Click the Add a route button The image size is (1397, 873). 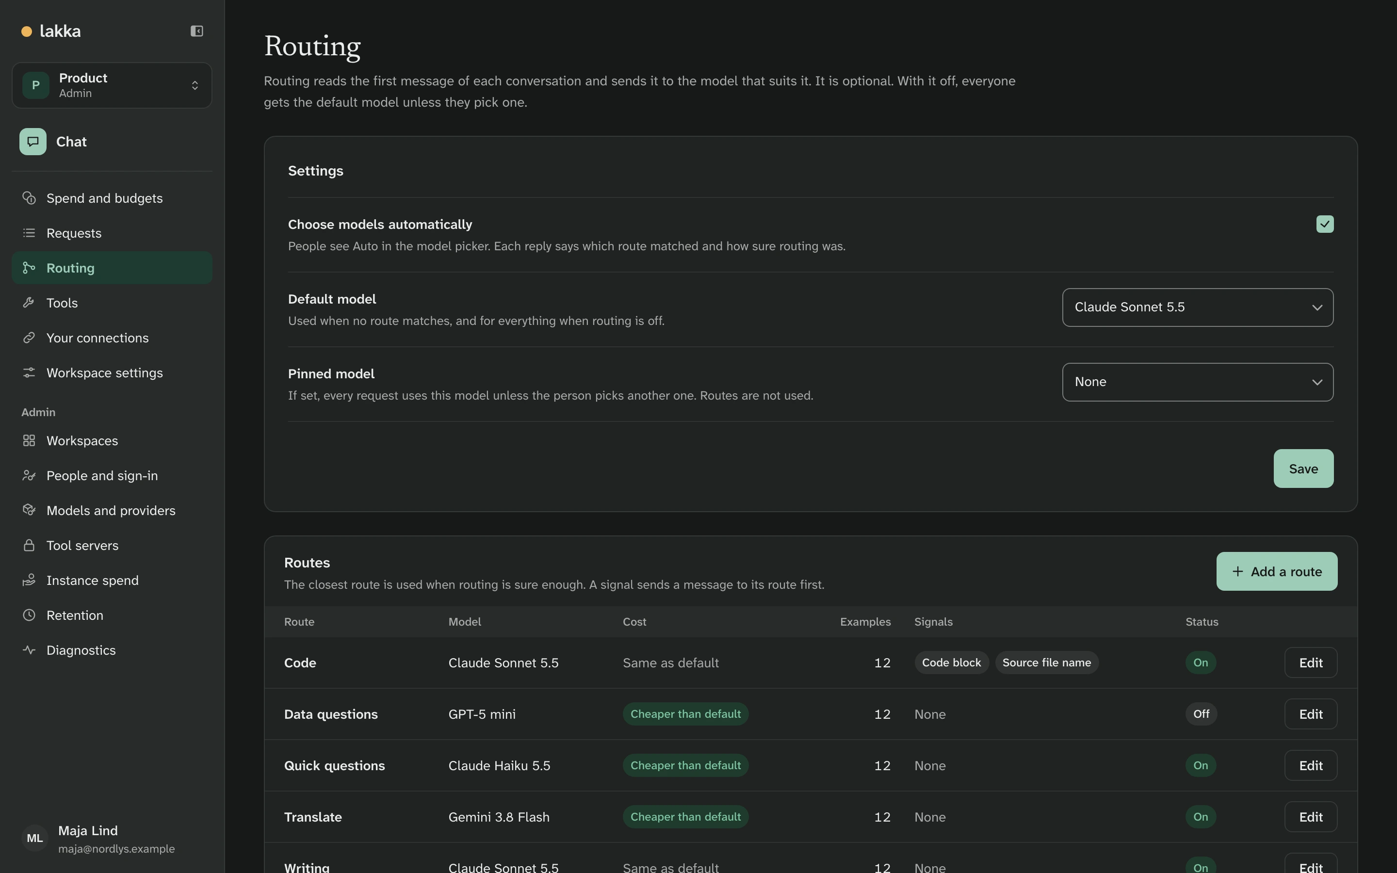point(1277,572)
